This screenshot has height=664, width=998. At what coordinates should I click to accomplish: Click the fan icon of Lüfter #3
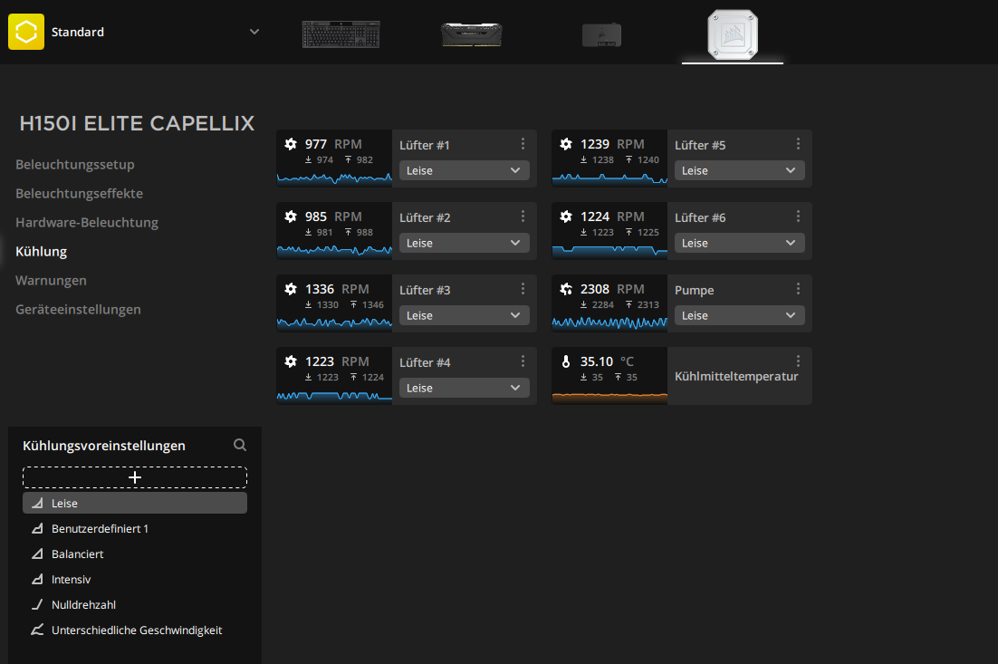291,289
